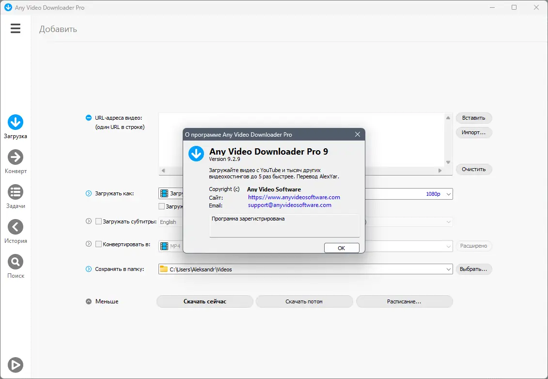Confirm the About dialog with OK

[342, 248]
